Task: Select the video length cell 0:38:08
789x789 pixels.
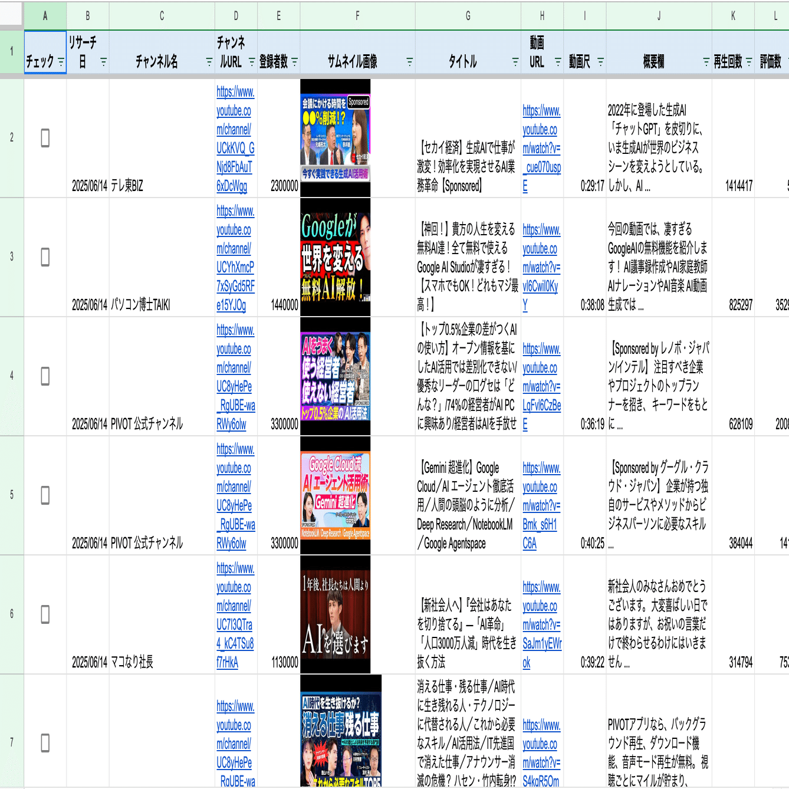Action: coord(585,257)
